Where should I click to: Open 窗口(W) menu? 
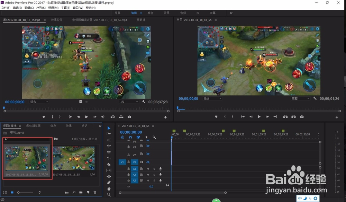[x=78, y=8]
